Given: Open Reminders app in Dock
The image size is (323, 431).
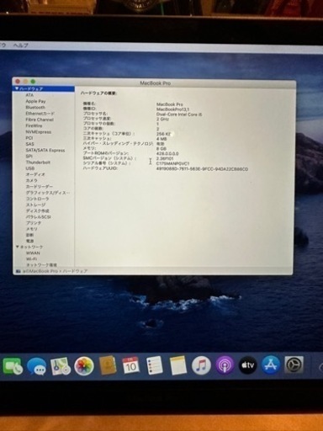Looking at the screenshot, I should (155, 365).
